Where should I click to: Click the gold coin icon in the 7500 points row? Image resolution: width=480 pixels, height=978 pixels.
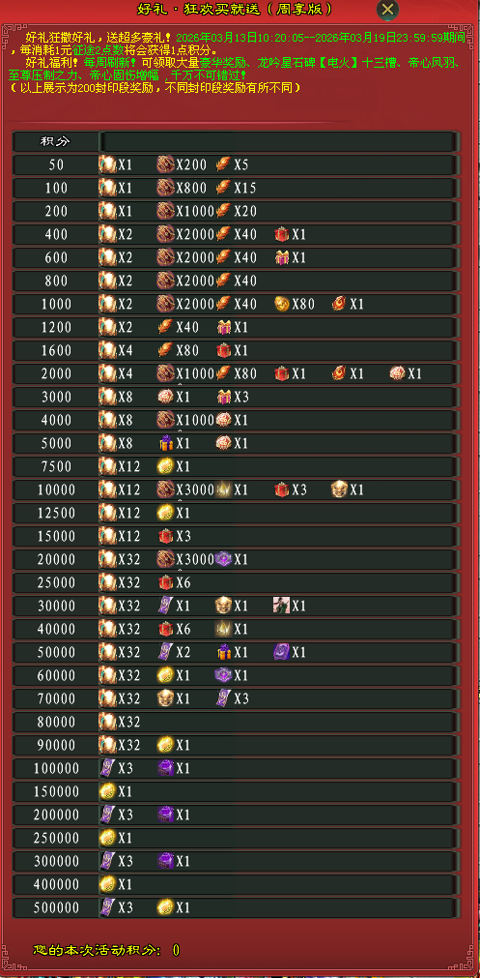point(165,466)
